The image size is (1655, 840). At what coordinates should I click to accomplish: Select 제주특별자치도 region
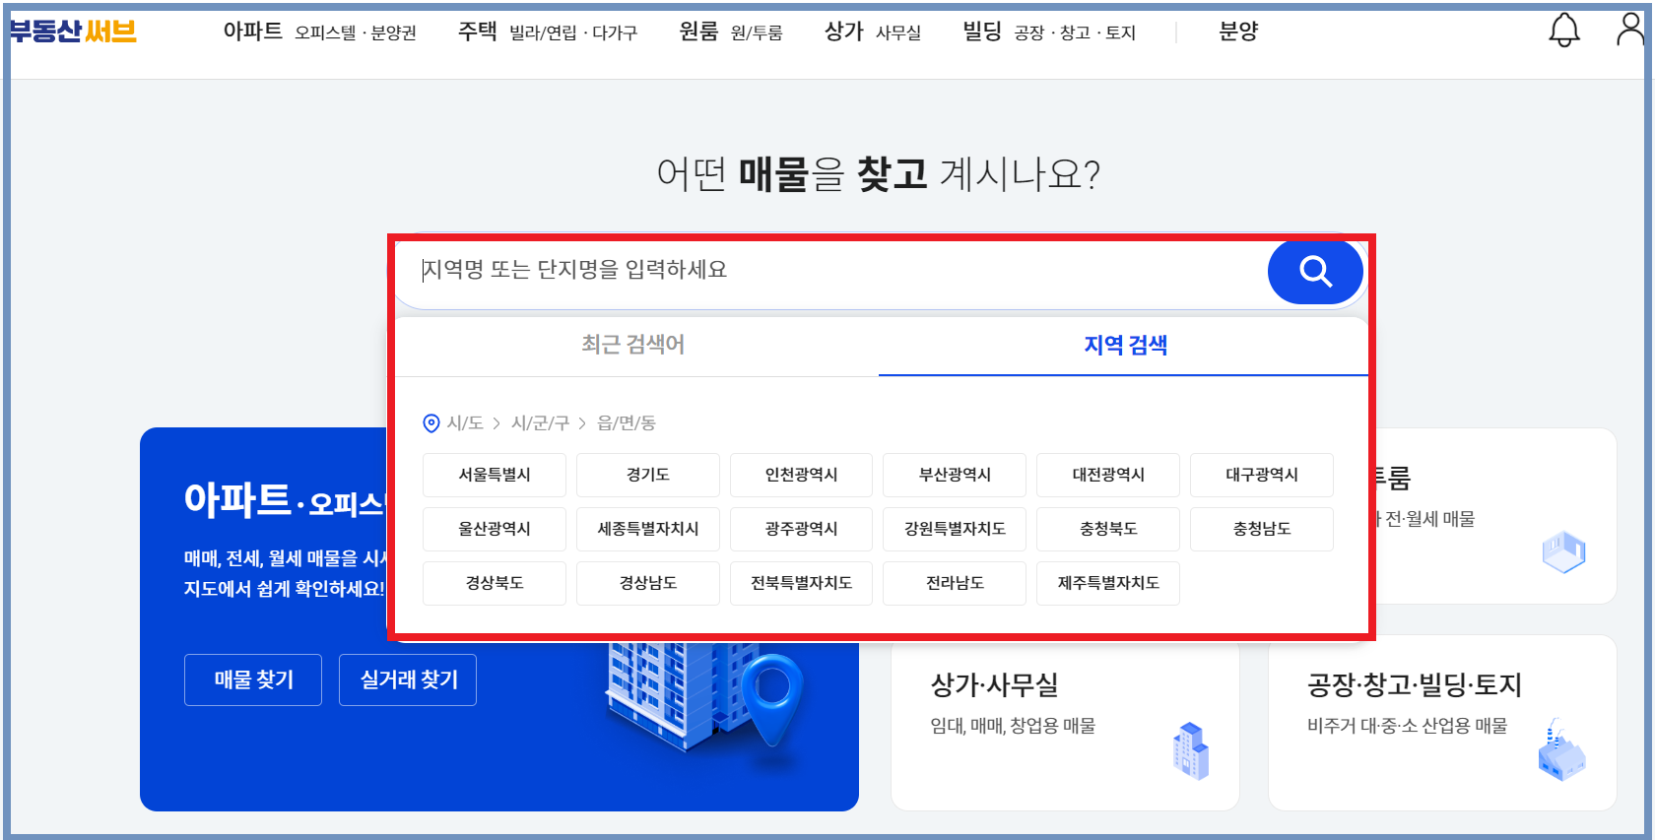(x=1108, y=583)
